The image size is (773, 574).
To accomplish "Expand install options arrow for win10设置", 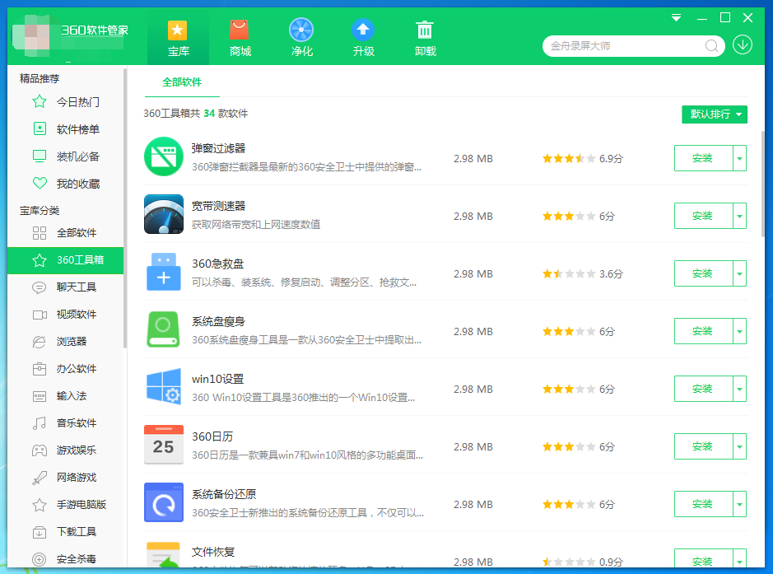I will (x=739, y=389).
